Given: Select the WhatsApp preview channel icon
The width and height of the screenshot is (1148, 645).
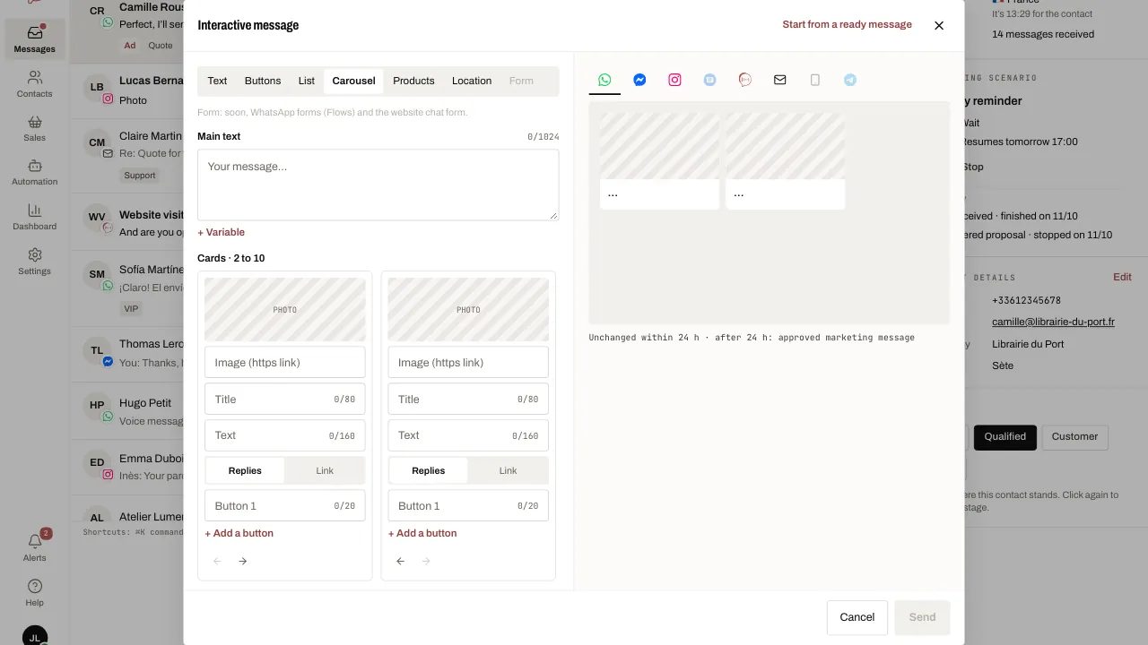Looking at the screenshot, I should (x=604, y=80).
